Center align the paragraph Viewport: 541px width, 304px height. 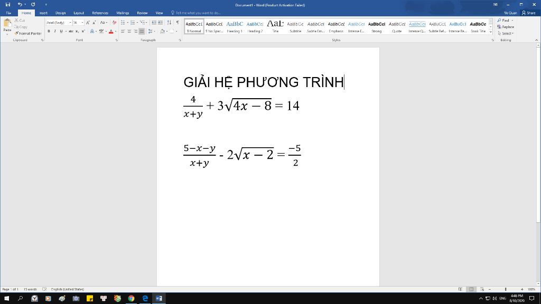pos(129,31)
